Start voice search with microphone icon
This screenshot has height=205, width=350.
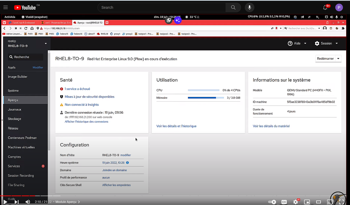tap(249, 7)
